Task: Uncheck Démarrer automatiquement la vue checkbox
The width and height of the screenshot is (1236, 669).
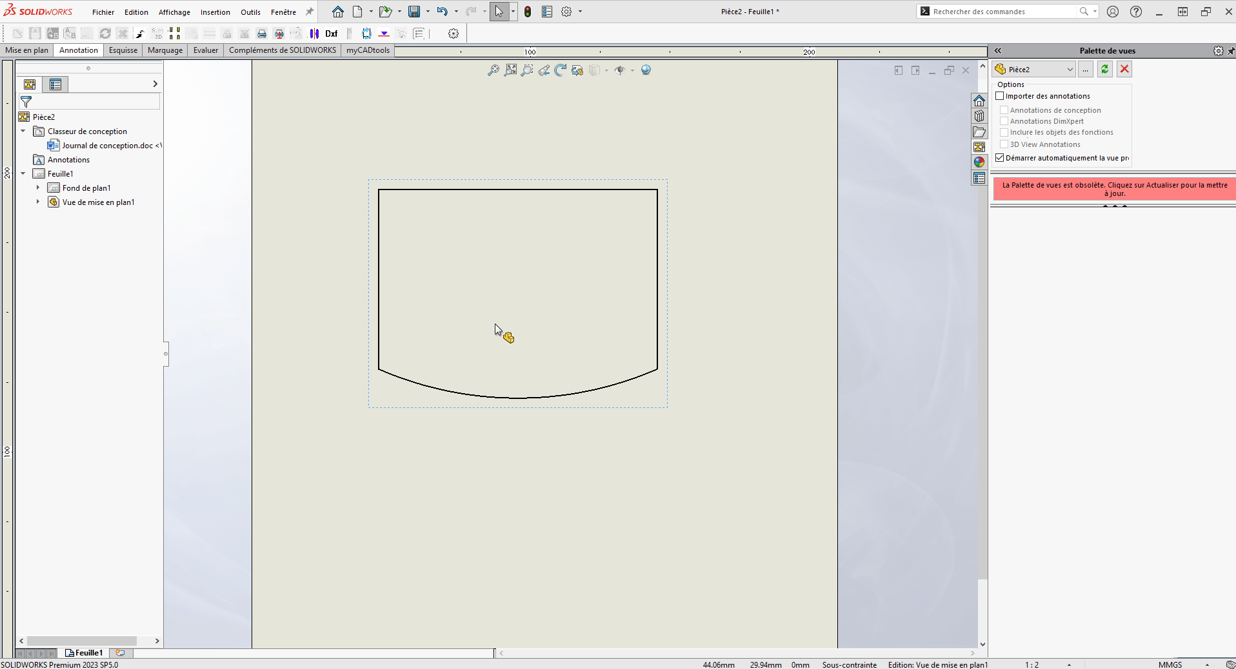Action: 1000,158
